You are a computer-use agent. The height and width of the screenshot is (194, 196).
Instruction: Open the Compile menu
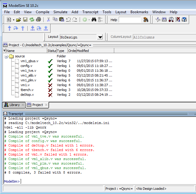coord(42,12)
